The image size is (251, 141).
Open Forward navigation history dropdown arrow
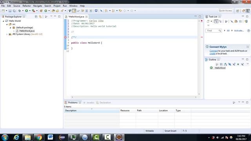click(x=135, y=11)
